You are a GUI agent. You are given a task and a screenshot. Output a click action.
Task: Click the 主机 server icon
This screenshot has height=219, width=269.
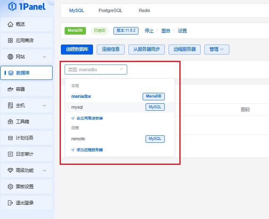[10, 105]
